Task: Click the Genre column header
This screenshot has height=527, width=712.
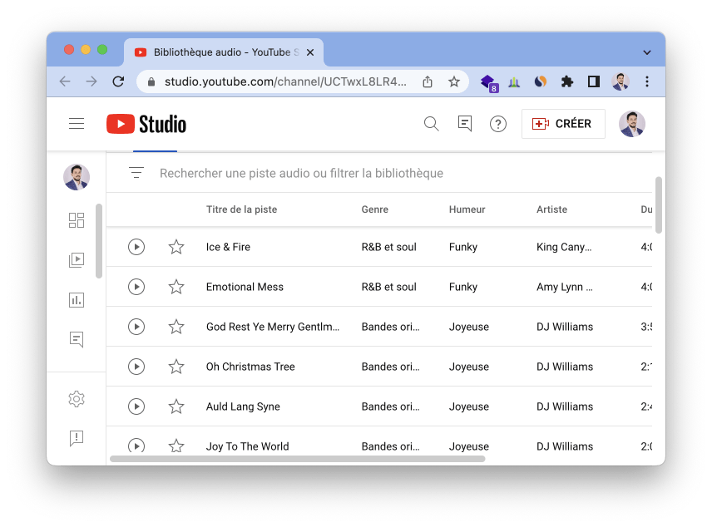Action: pyautogui.click(x=374, y=209)
